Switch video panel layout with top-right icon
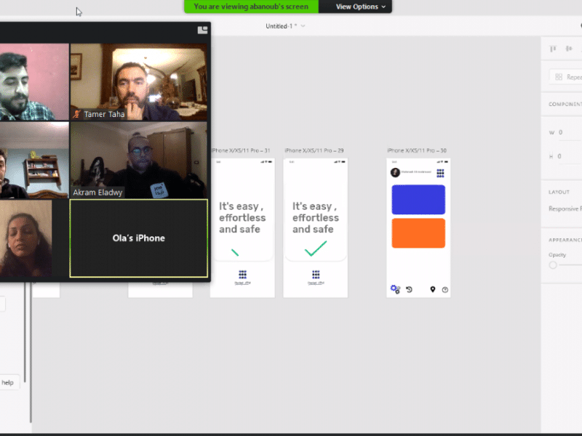 tap(202, 30)
